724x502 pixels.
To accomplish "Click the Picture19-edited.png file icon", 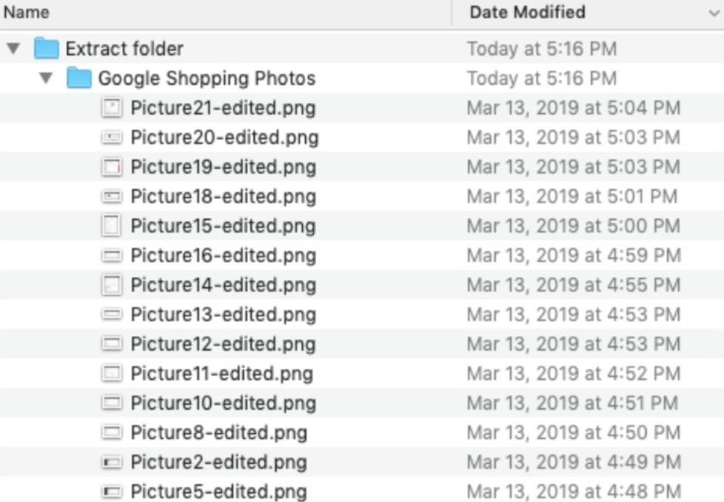I will [111, 167].
